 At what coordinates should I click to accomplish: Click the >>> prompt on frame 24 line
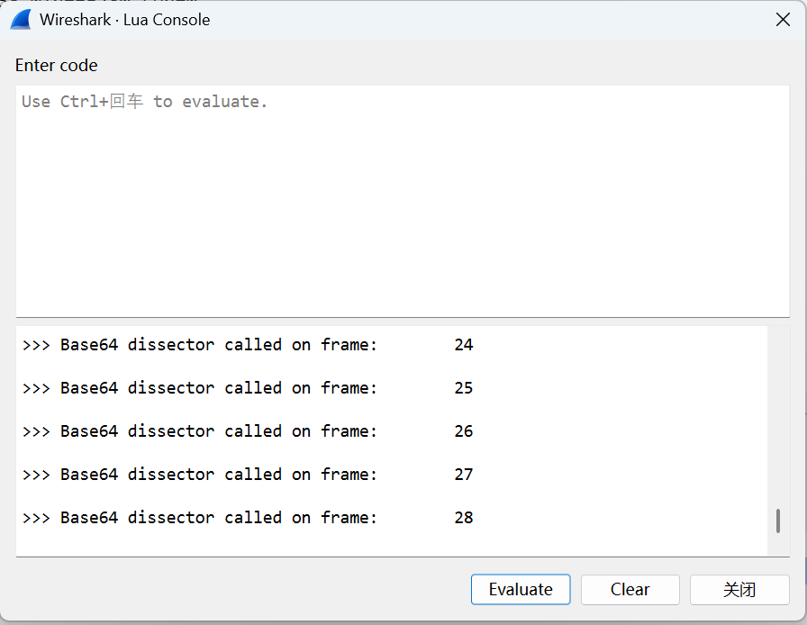36,344
